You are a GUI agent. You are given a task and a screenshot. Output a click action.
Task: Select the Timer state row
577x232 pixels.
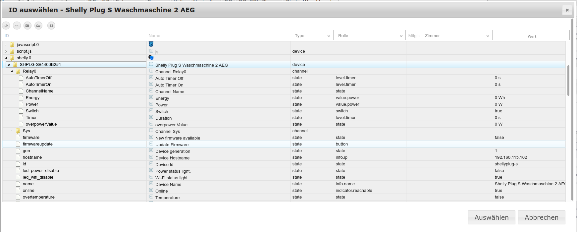[284, 118]
